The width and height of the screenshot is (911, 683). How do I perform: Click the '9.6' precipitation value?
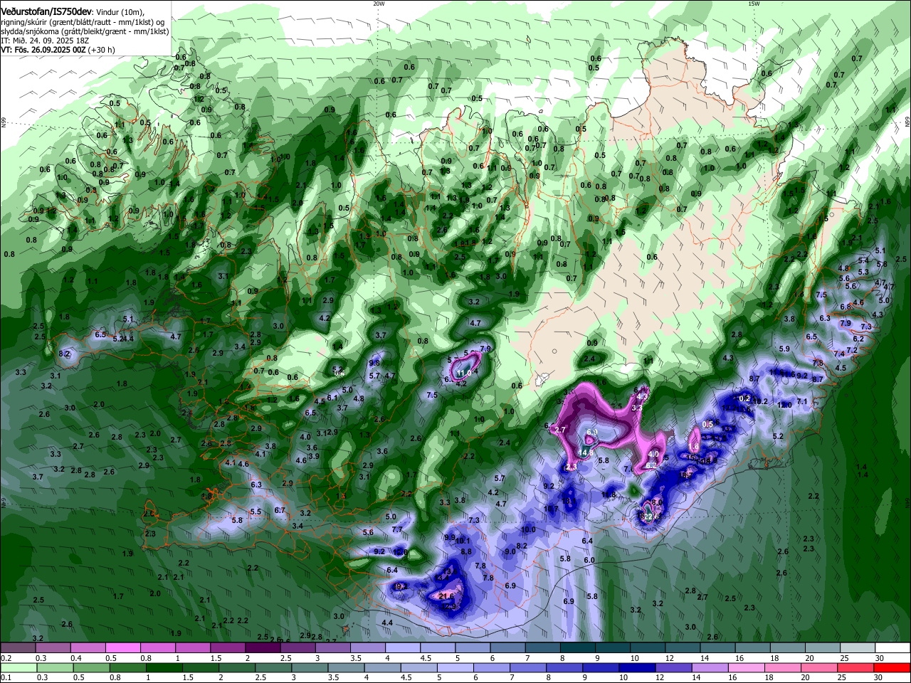pos(374,363)
